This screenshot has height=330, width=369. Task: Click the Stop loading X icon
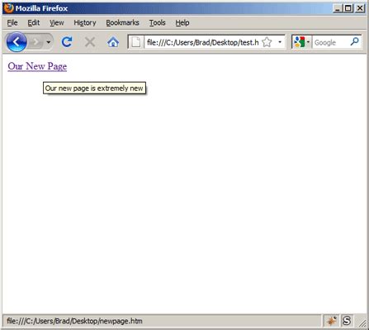[90, 42]
